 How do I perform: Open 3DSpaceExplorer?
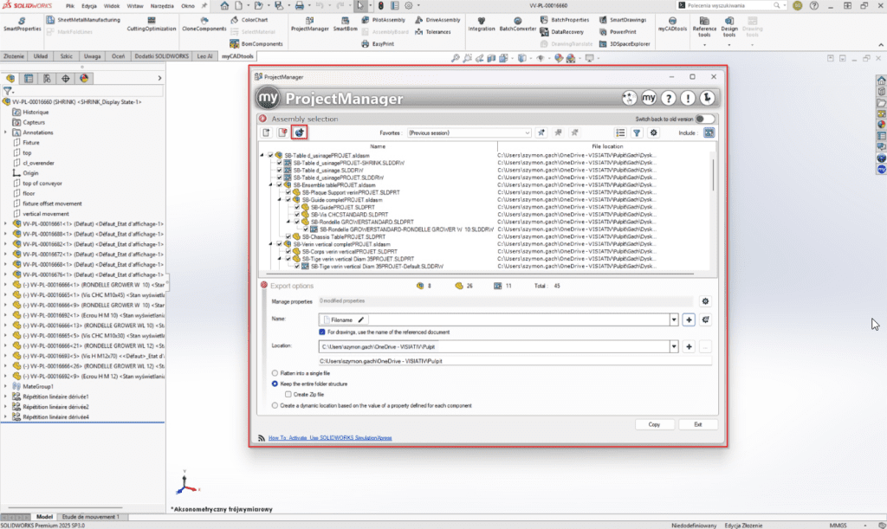[625, 43]
